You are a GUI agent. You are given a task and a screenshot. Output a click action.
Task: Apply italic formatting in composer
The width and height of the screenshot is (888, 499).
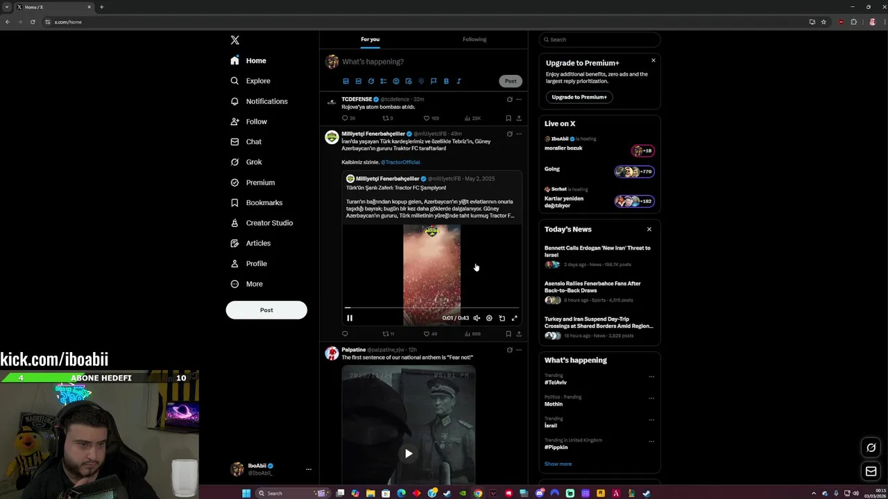[459, 81]
